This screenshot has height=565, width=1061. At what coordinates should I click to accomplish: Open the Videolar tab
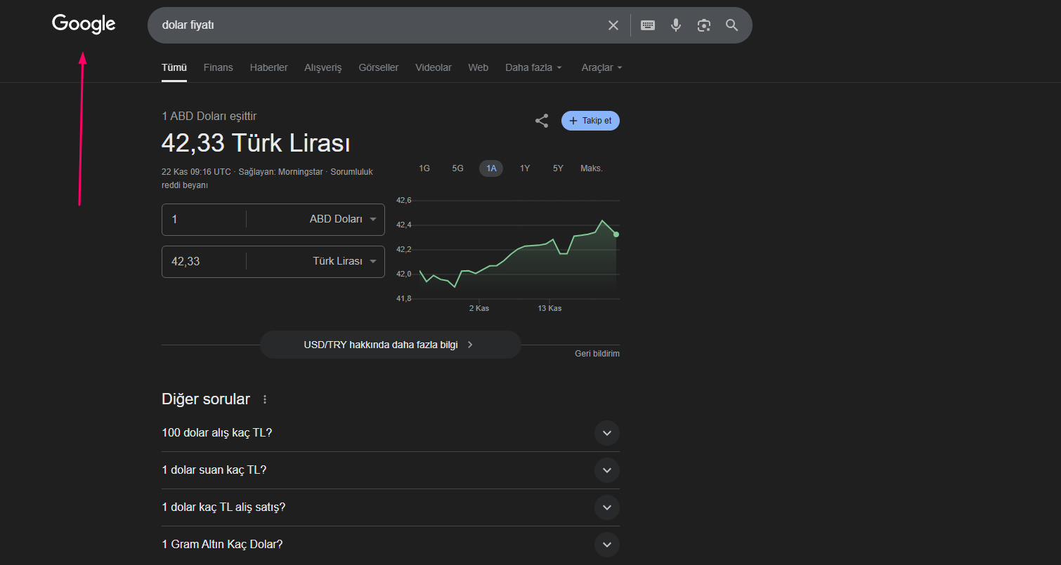pyautogui.click(x=433, y=67)
